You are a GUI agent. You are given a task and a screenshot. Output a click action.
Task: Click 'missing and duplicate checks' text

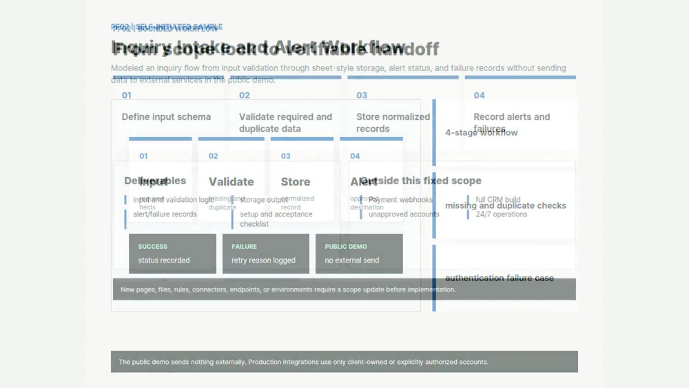pos(505,205)
